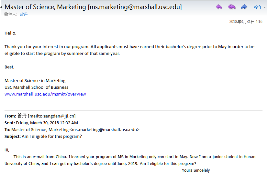Click the quoted Subject line text

[51, 136]
